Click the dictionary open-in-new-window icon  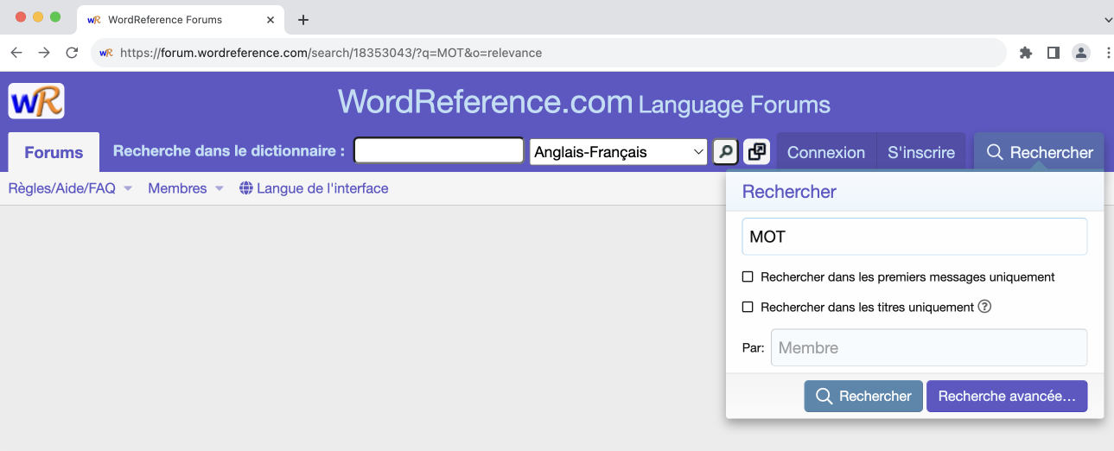(756, 152)
